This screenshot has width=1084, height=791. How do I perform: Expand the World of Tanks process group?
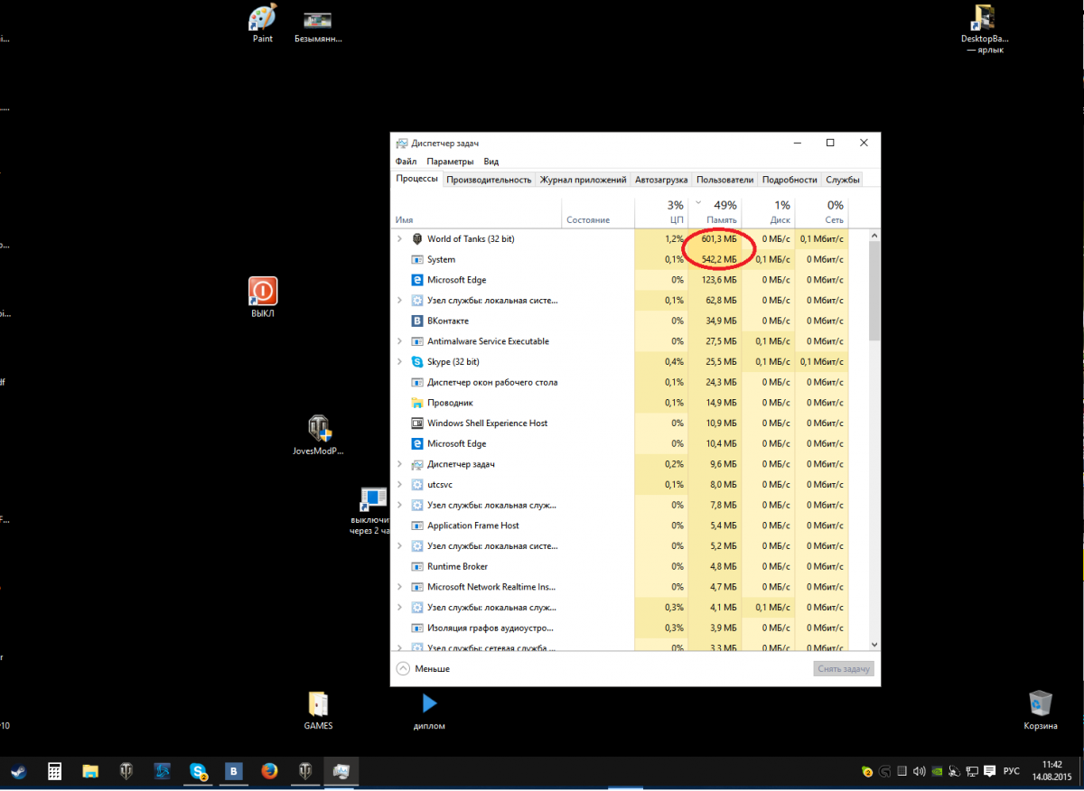pyautogui.click(x=400, y=239)
